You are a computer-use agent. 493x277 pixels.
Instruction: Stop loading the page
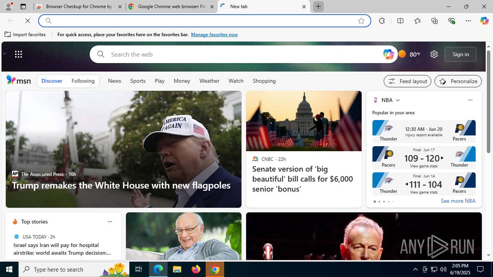28,21
